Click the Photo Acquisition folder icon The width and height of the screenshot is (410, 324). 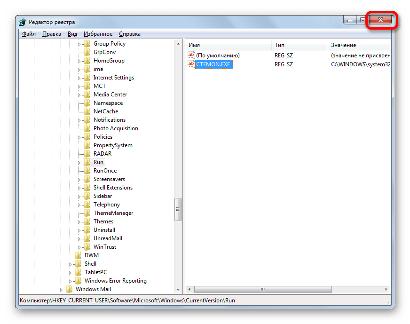[x=87, y=128]
